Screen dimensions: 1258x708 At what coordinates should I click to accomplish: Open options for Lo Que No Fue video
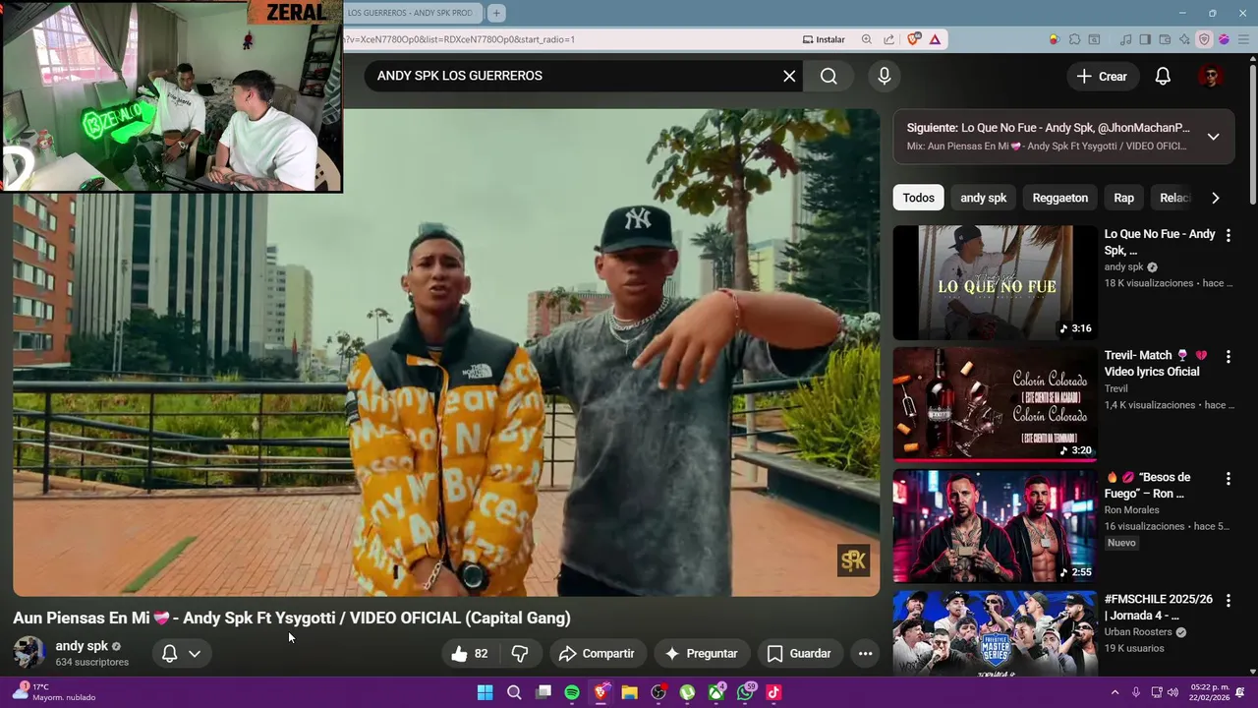1228,235
